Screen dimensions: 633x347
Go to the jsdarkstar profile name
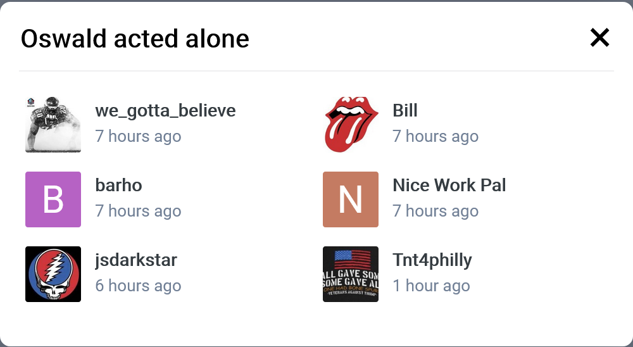coord(136,260)
